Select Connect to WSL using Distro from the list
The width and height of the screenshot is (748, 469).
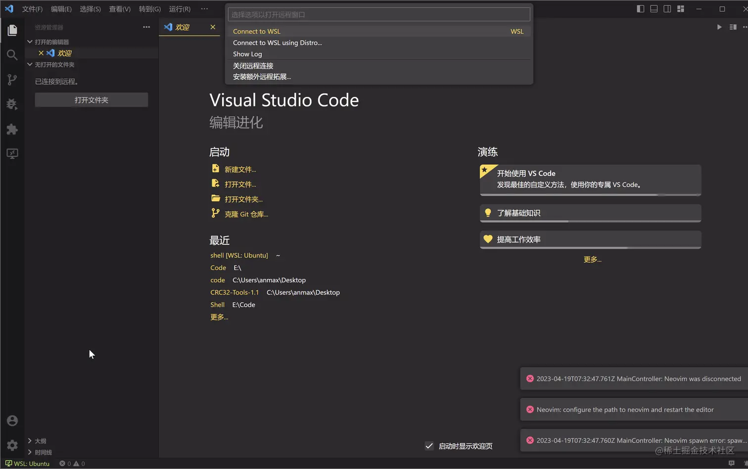(278, 43)
